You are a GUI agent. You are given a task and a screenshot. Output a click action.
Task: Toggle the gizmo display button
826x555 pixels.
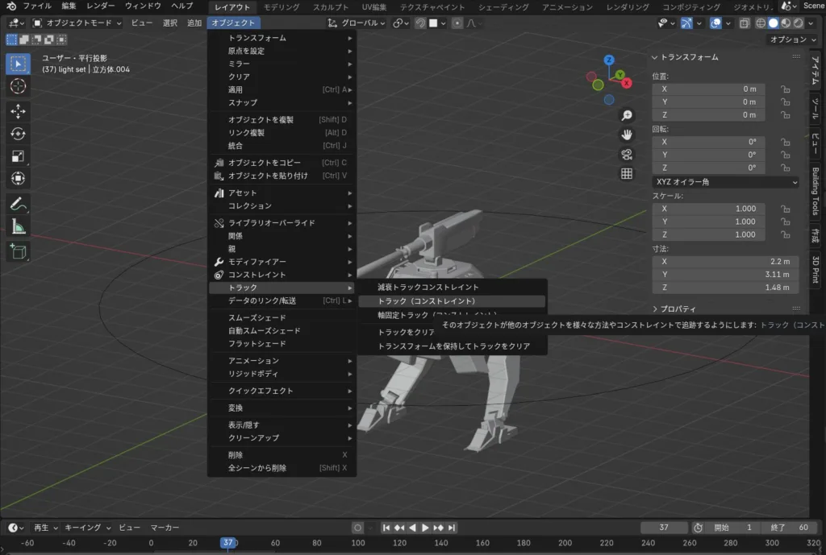click(x=686, y=23)
